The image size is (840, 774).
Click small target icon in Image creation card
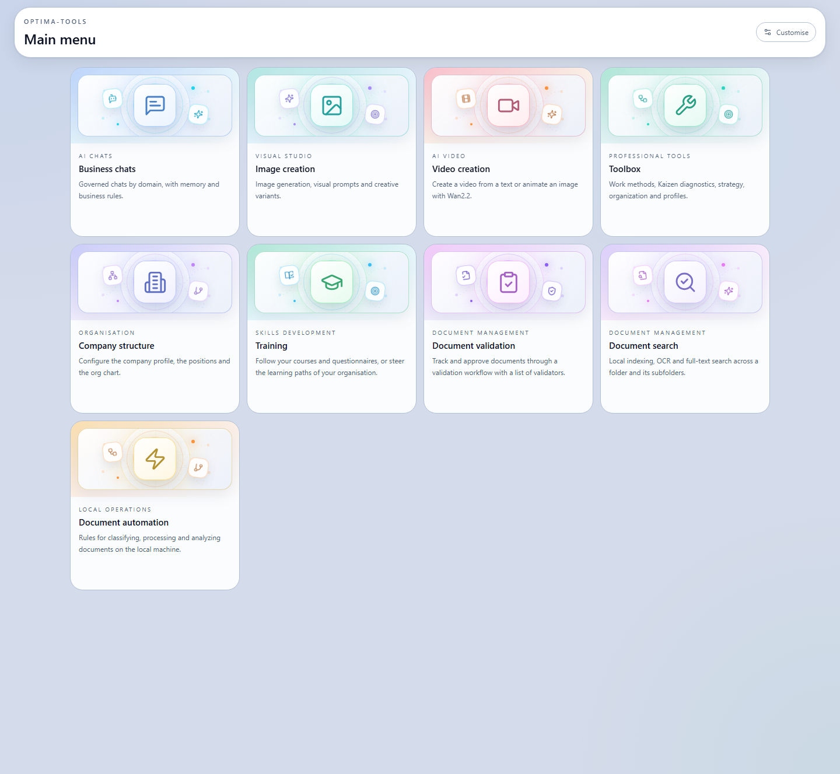pyautogui.click(x=375, y=114)
